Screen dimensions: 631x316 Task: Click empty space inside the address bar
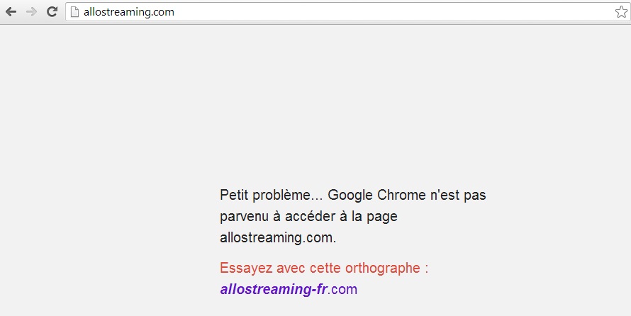click(390, 12)
